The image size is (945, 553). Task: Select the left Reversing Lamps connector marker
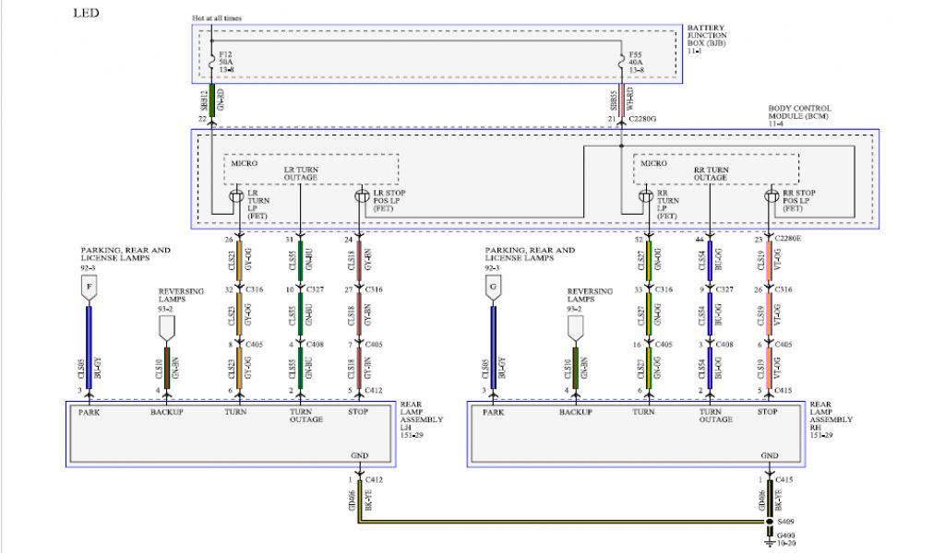(x=167, y=329)
